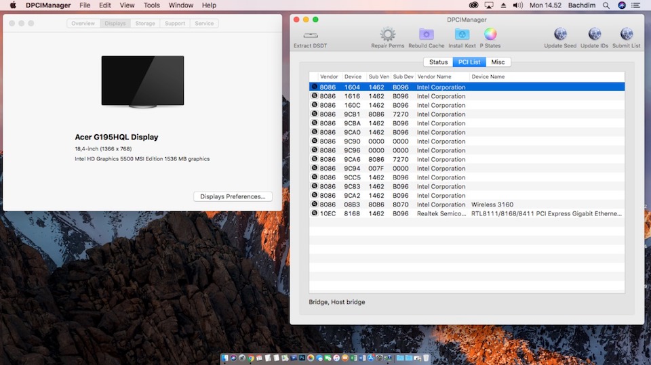The width and height of the screenshot is (651, 365).
Task: Select the Wireless 3160 device row
Action: coord(467,205)
